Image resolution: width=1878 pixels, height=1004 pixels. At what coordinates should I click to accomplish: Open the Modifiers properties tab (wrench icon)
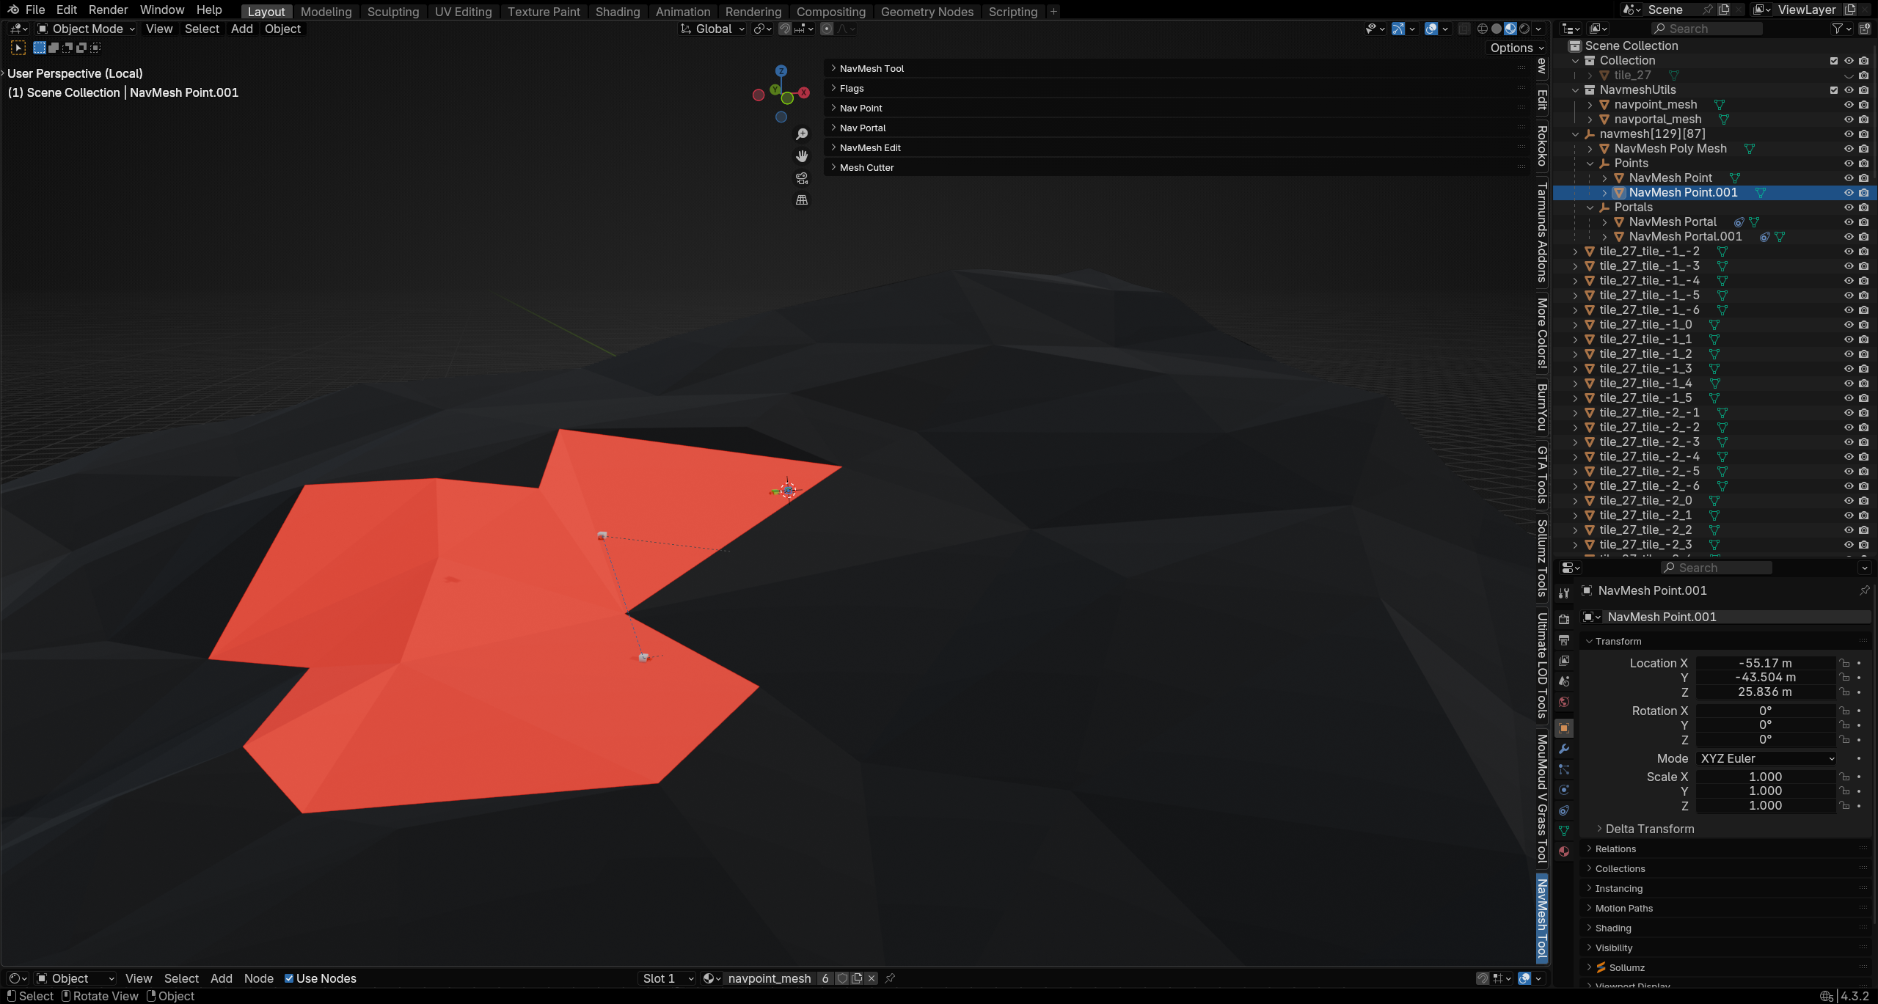click(x=1564, y=749)
